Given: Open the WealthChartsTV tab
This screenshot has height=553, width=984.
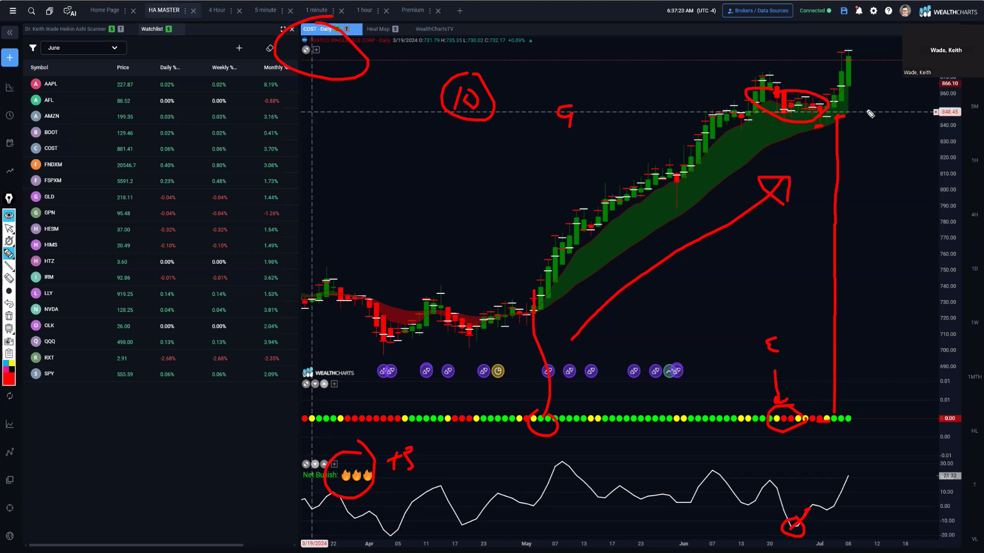Looking at the screenshot, I should [434, 29].
